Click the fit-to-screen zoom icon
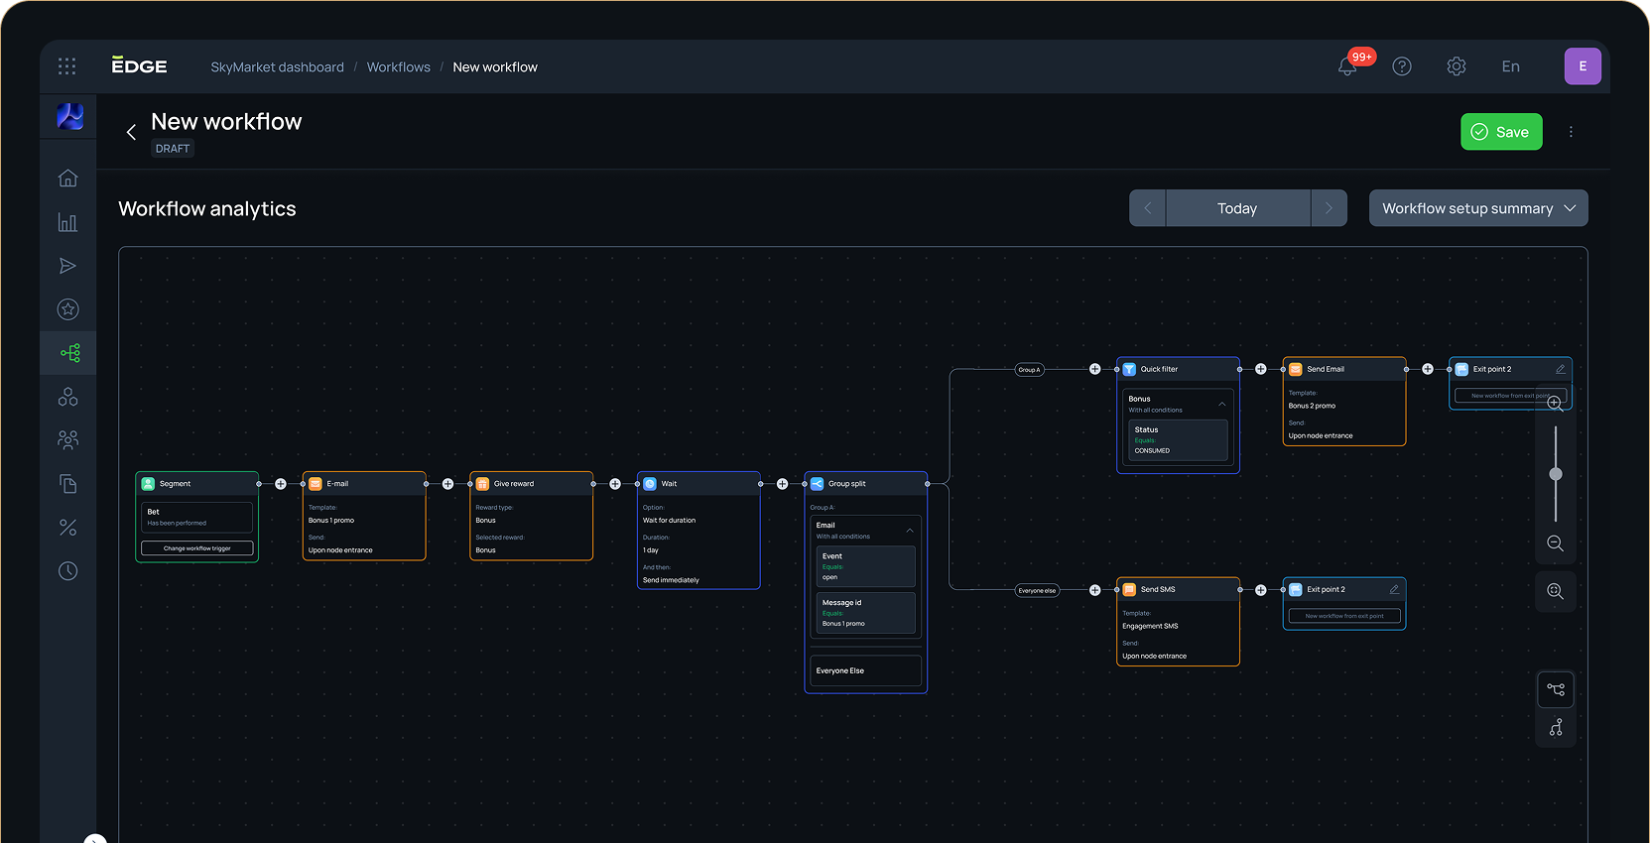This screenshot has height=843, width=1650. (1555, 591)
